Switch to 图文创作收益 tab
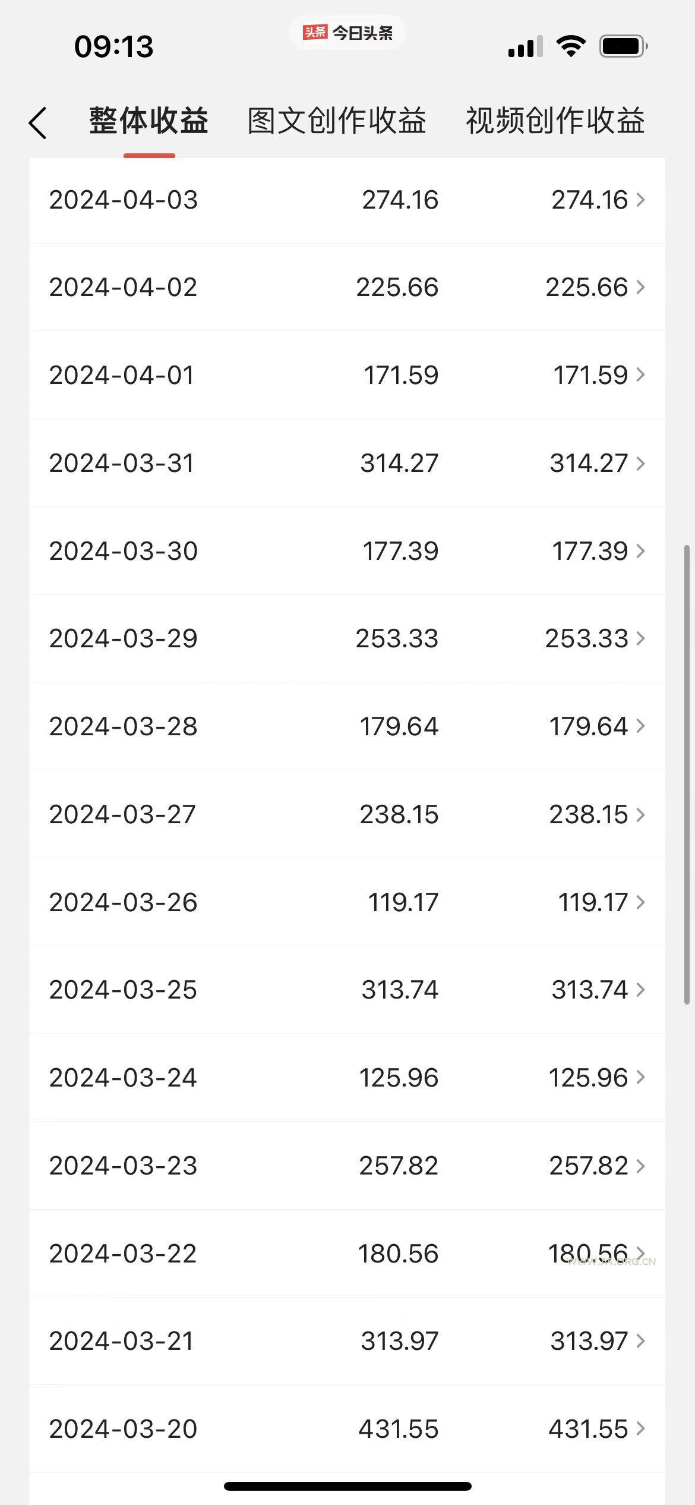Image resolution: width=695 pixels, height=1505 pixels. tap(337, 121)
